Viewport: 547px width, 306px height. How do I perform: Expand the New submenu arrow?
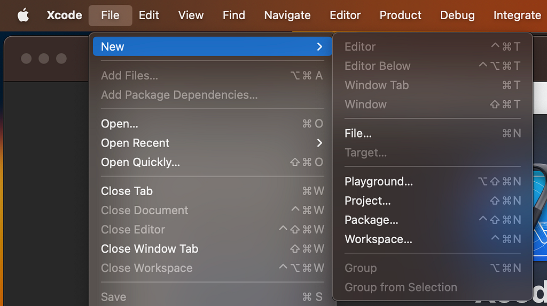[x=319, y=46]
